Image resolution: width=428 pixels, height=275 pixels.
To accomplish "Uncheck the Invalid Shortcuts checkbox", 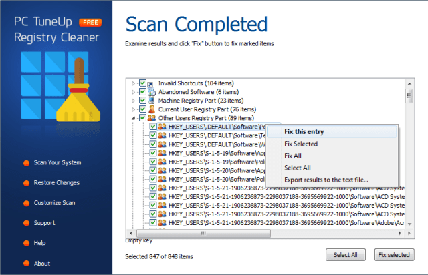I will pyautogui.click(x=142, y=83).
